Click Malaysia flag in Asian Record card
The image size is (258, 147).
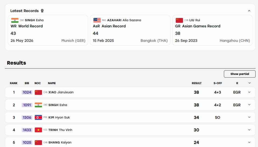pos(97,20)
